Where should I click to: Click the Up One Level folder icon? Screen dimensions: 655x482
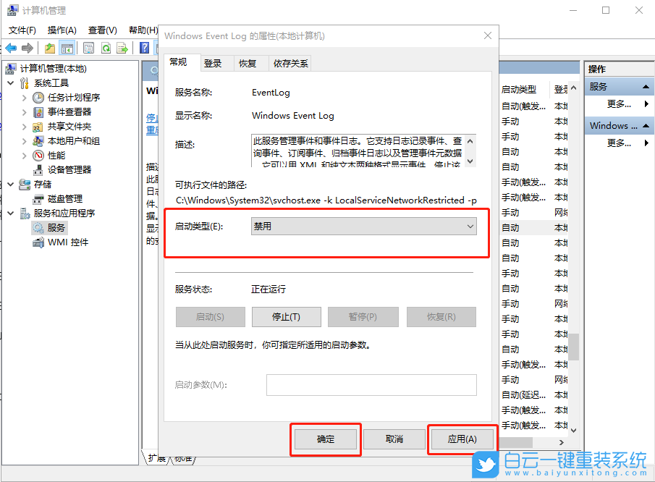pyautogui.click(x=48, y=48)
